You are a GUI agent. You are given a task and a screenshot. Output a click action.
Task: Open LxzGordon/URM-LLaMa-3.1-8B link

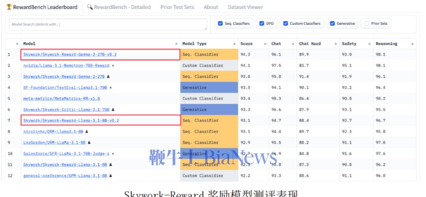(x=54, y=143)
